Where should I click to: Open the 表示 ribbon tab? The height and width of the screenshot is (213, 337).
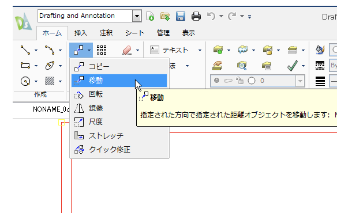click(189, 33)
